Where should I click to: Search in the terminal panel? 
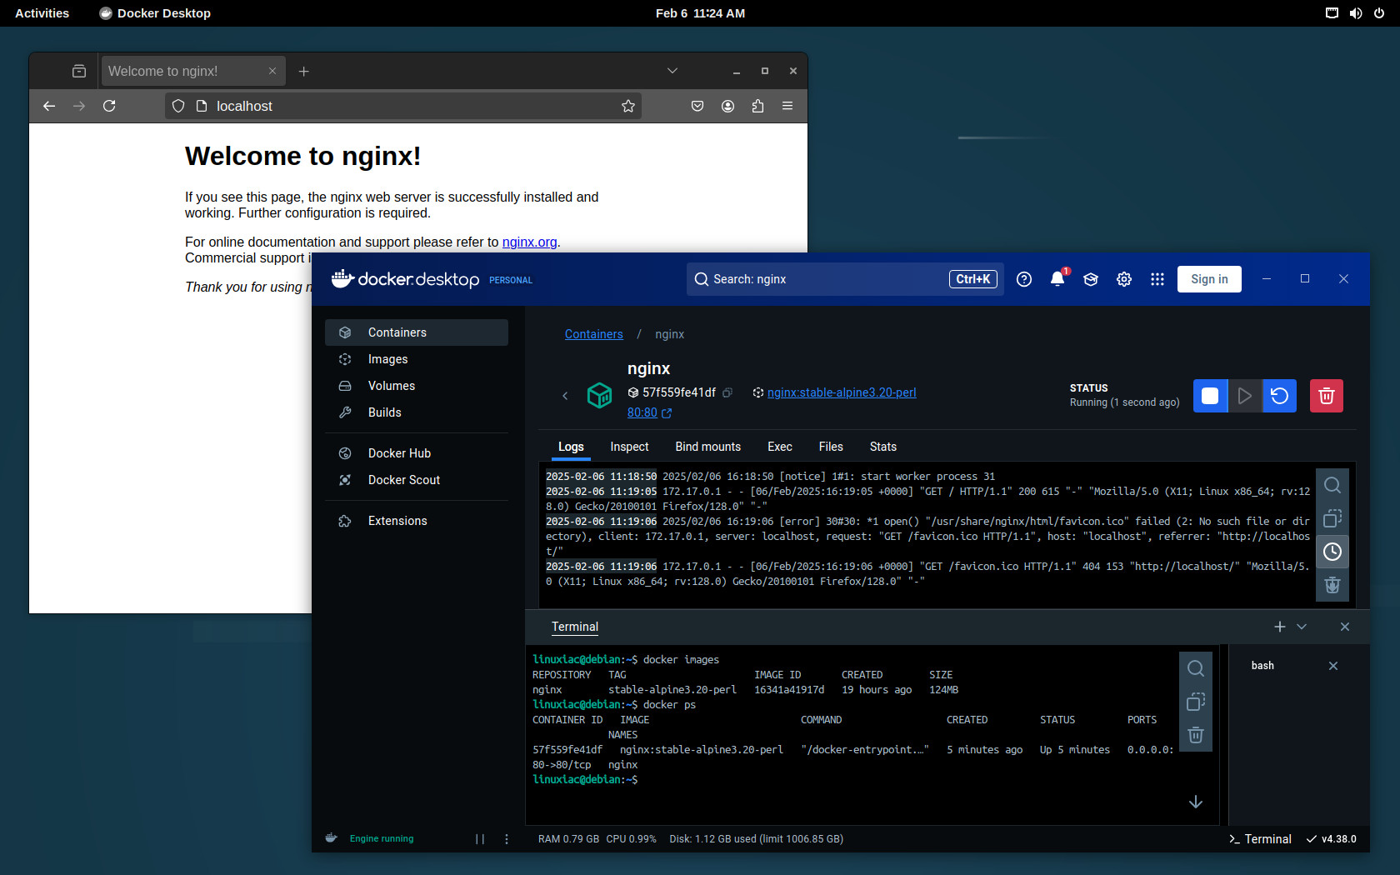click(x=1196, y=668)
